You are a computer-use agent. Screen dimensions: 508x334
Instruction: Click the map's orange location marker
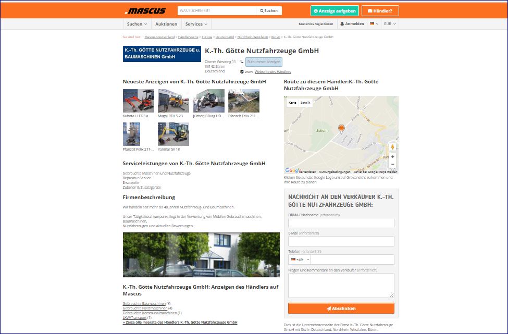[341, 129]
